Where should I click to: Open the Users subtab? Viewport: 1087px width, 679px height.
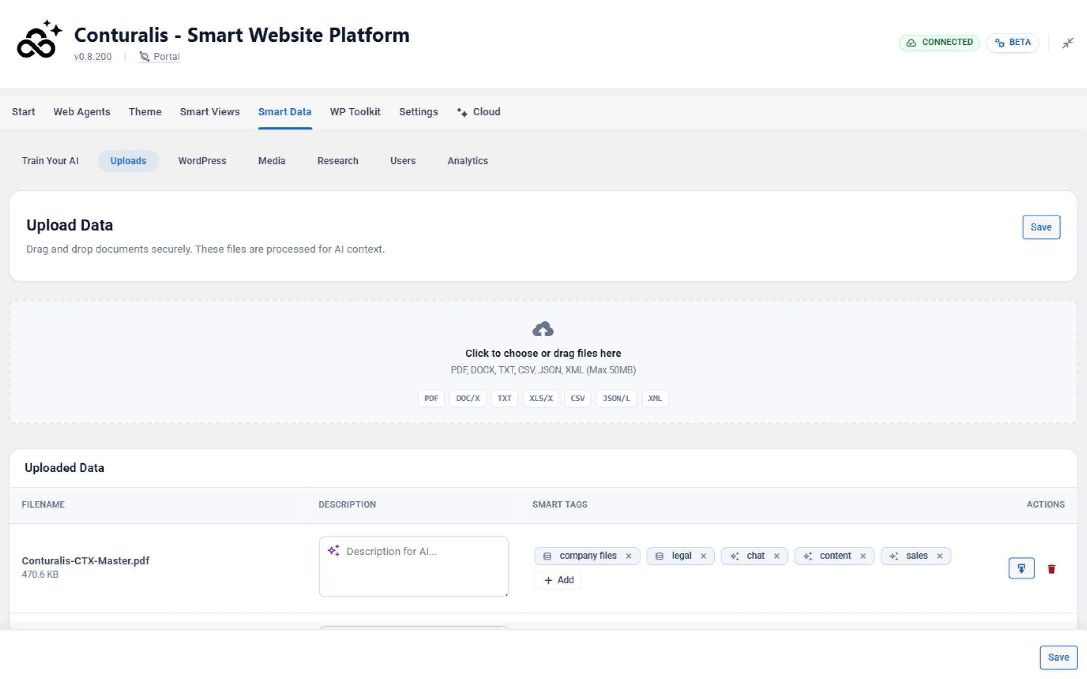(x=403, y=160)
